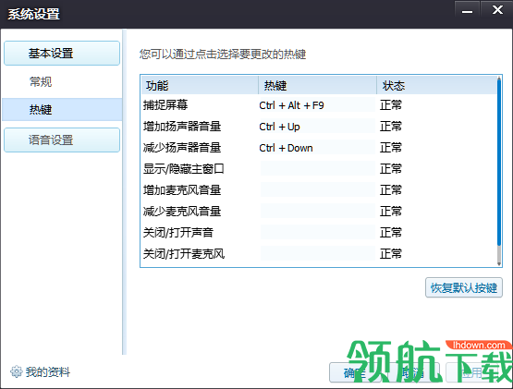Open the 我的资料 profile link
The image size is (513, 389).
coord(48,372)
